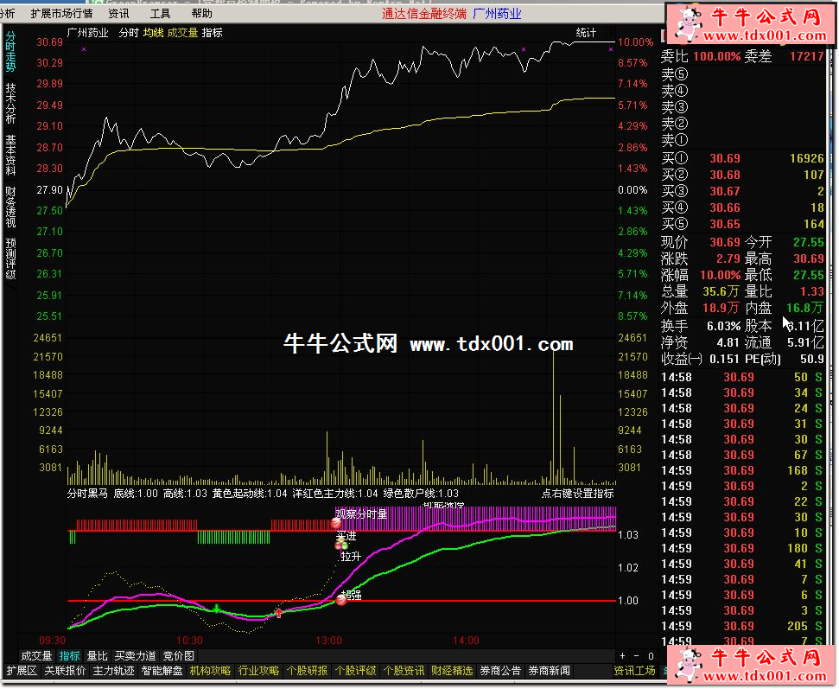Image resolution: width=839 pixels, height=689 pixels.
Task: Switch to the 技术分析 side tab
Action: 10,104
